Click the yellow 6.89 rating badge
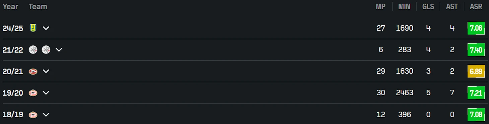This screenshot has height=124, width=489. [476, 71]
